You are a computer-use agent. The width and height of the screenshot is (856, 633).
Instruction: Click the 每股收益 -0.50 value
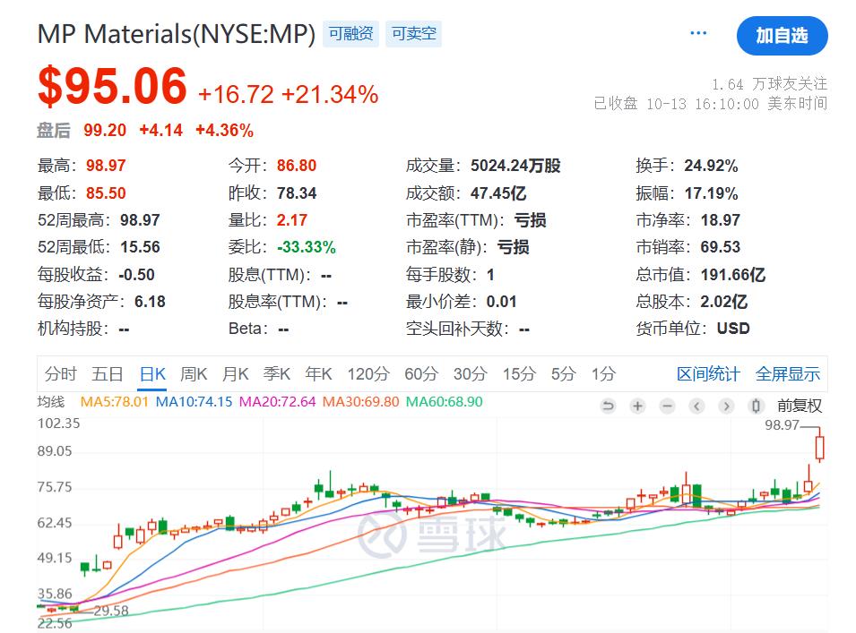pos(136,274)
